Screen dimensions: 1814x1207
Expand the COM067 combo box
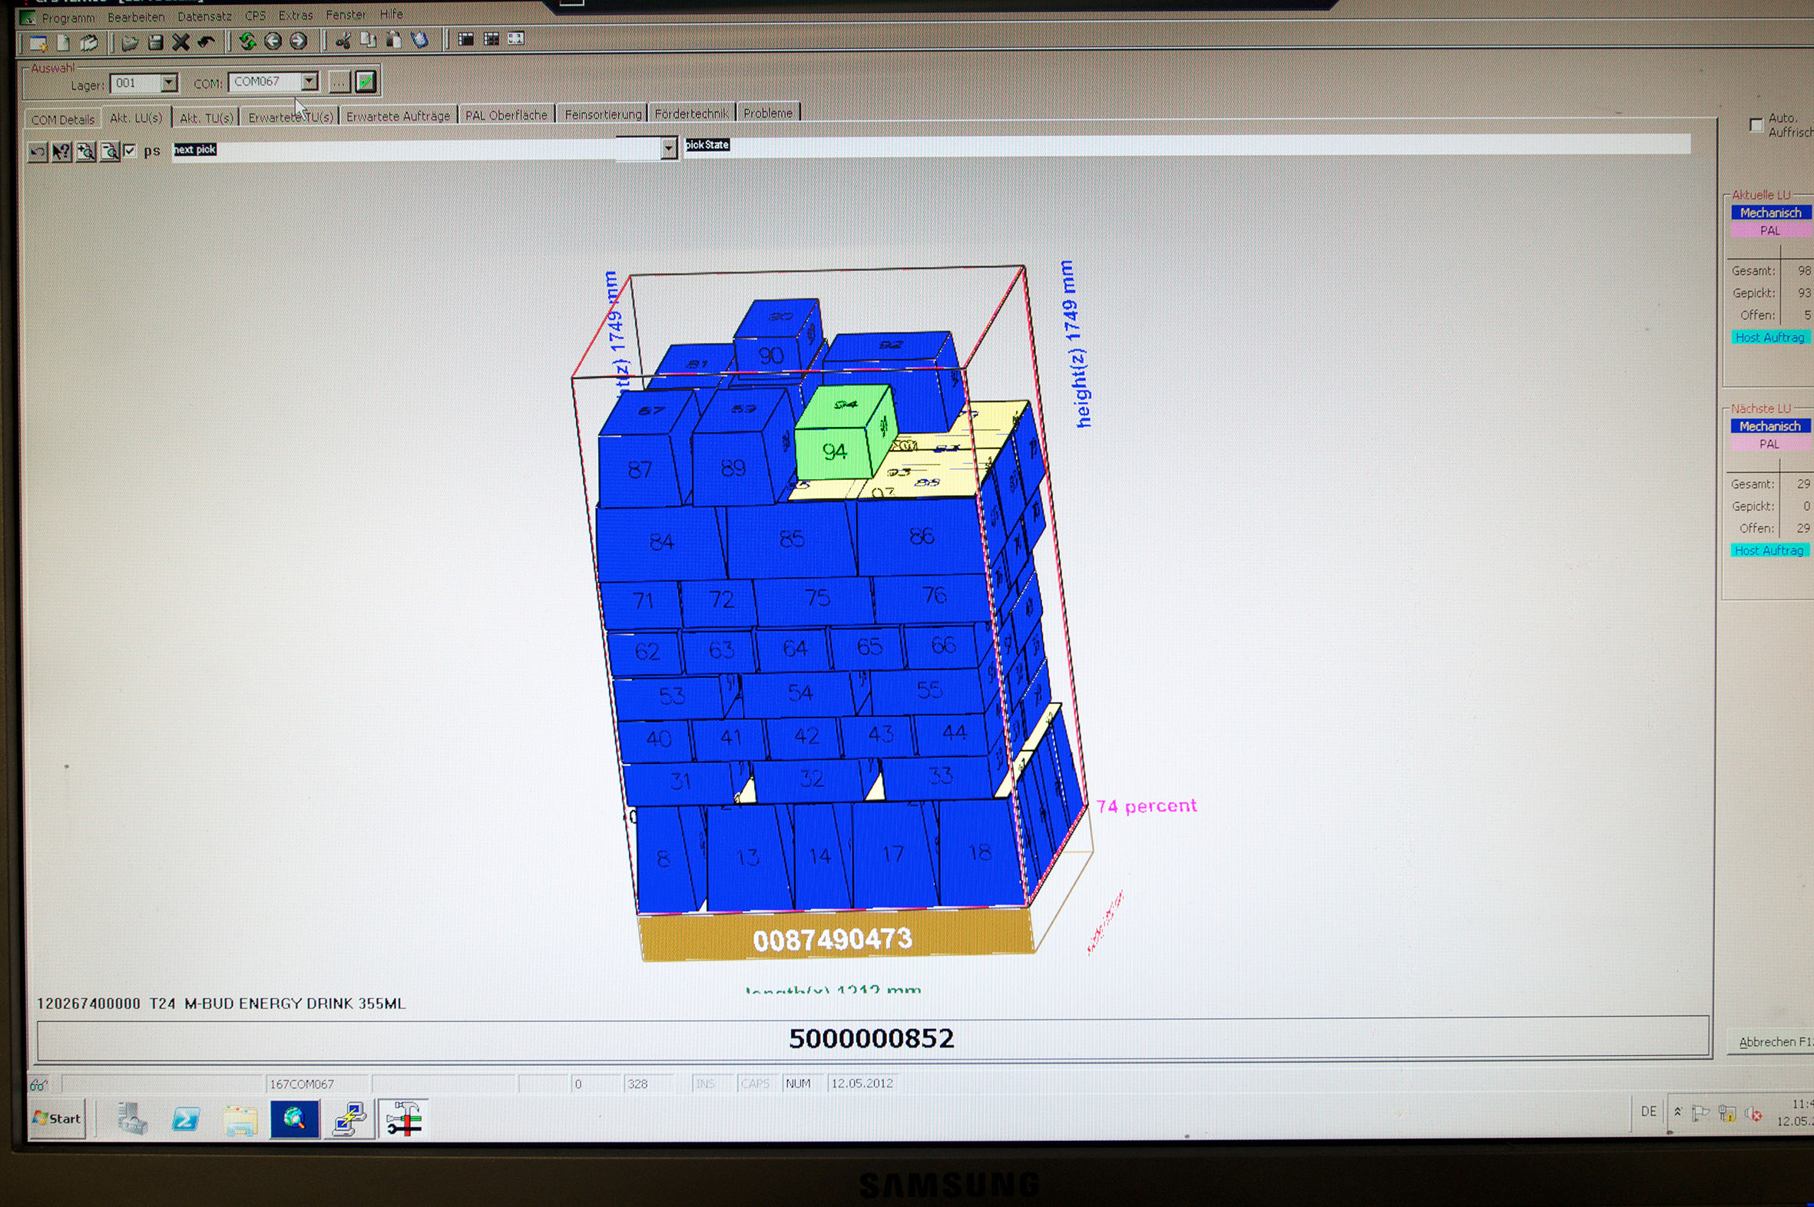click(309, 81)
